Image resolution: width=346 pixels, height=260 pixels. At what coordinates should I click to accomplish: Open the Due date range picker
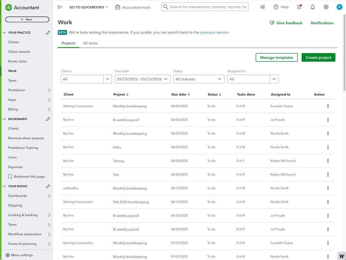click(142, 79)
